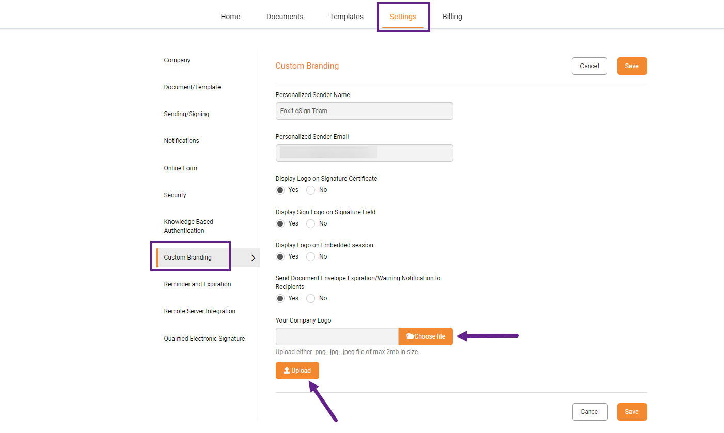Select Security in sidebar

pos(175,195)
